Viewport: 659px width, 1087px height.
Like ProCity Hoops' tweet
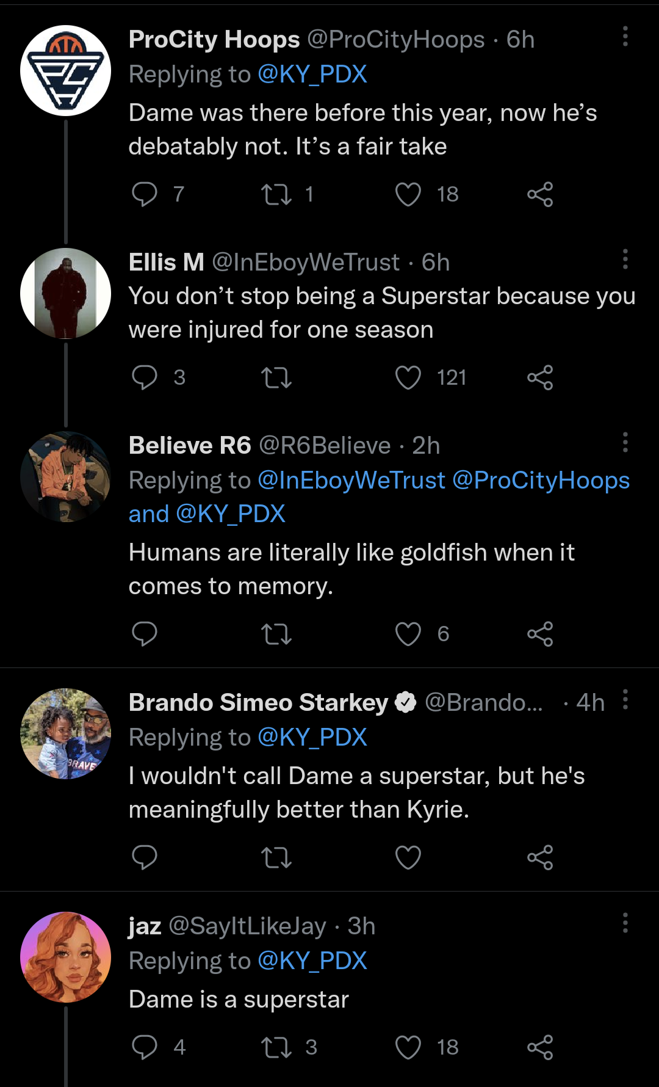pyautogui.click(x=408, y=194)
